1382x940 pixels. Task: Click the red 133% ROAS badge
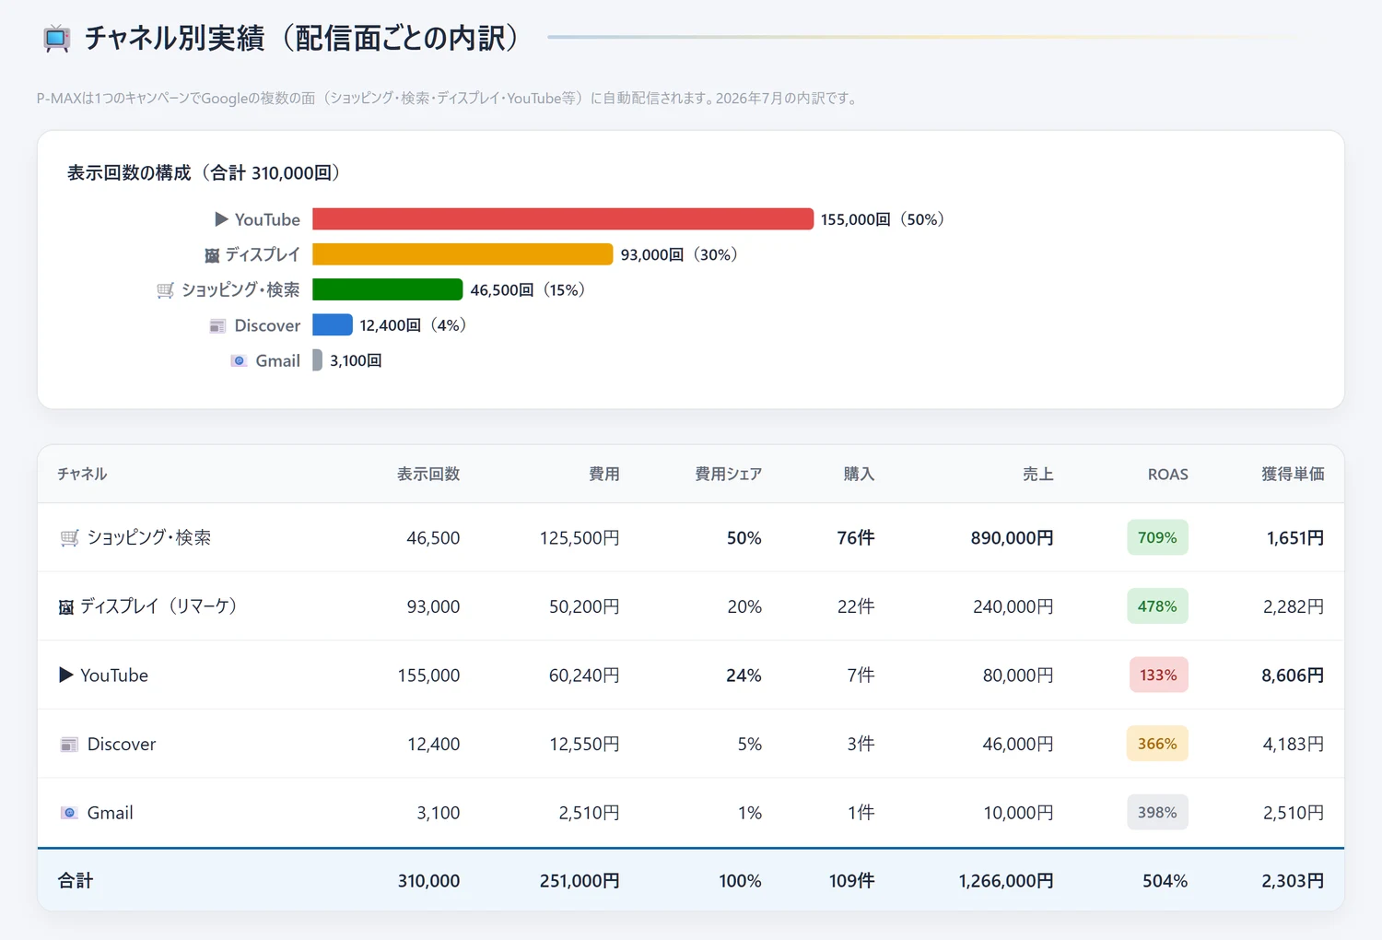tap(1158, 675)
